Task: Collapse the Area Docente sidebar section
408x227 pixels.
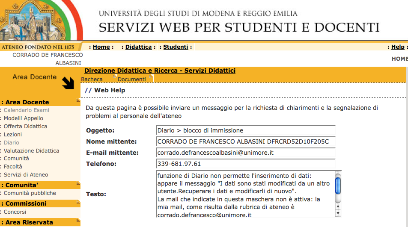Action: coord(78,101)
